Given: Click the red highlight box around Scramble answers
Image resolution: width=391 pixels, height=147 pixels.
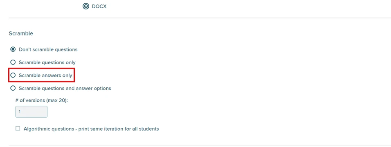Looking at the screenshot, I should pos(42,75).
